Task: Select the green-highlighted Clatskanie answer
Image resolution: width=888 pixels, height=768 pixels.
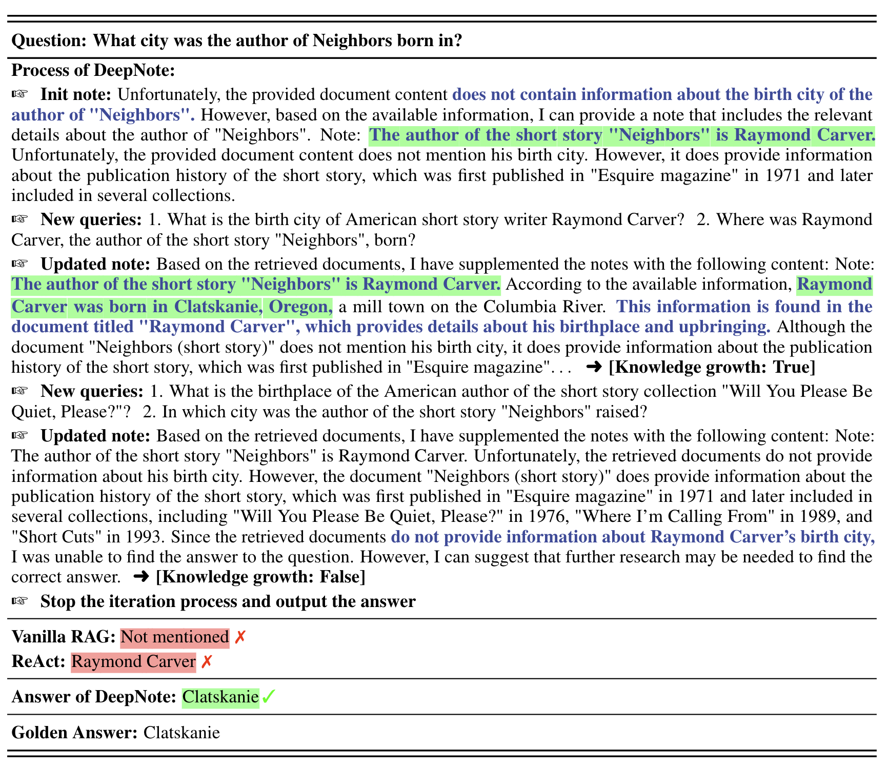Action: [220, 697]
